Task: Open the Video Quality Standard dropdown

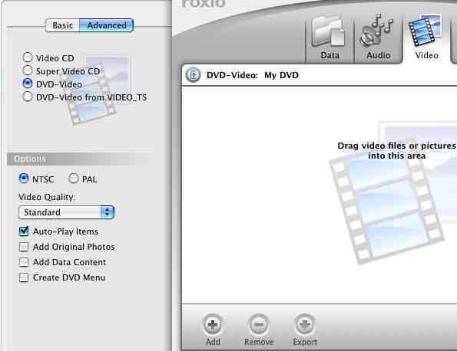Action: coord(66,212)
